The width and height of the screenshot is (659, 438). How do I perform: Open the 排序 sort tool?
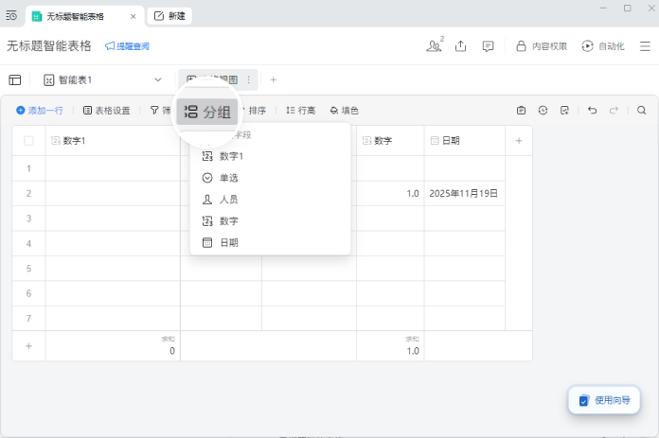click(254, 111)
